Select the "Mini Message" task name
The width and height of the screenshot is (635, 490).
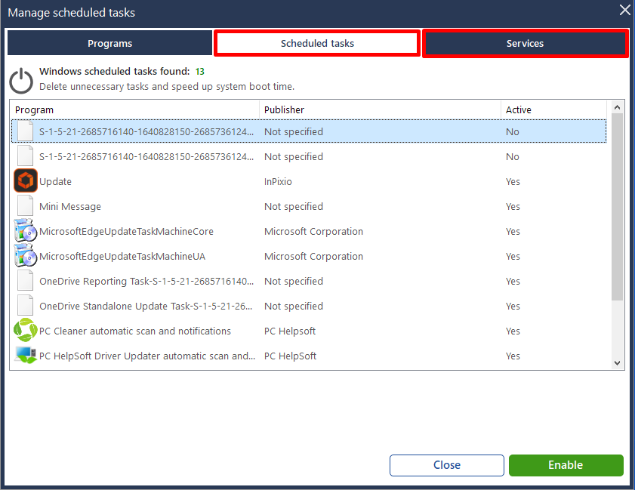tap(70, 207)
